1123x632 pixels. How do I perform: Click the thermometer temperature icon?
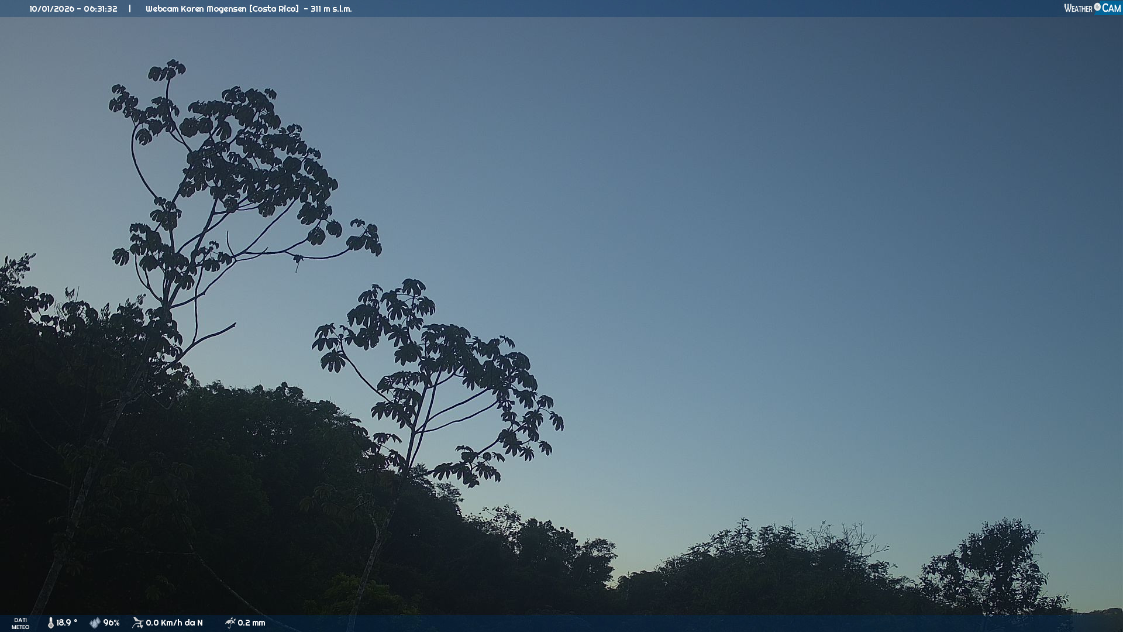pyautogui.click(x=51, y=623)
